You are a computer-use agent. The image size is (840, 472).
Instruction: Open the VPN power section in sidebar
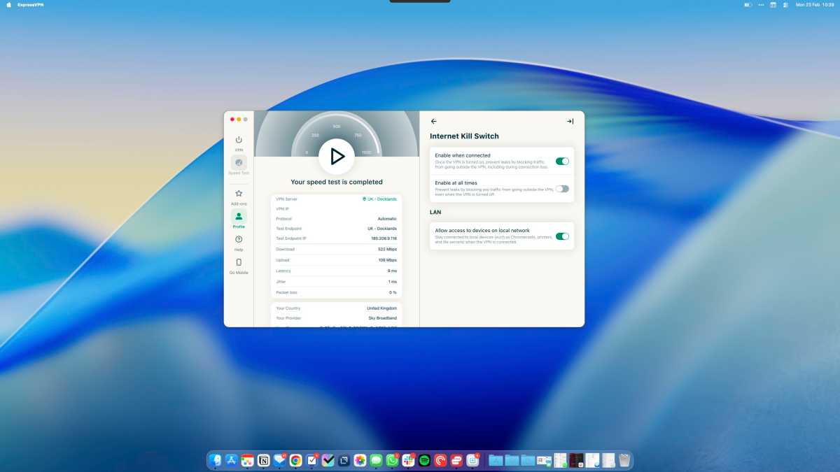(x=239, y=143)
